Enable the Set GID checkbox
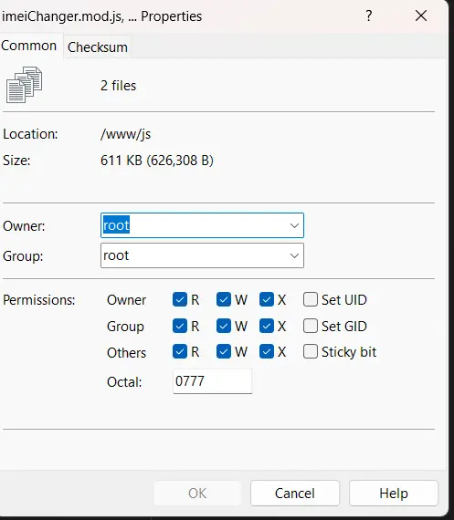Viewport: 454px width, 520px height. (311, 326)
